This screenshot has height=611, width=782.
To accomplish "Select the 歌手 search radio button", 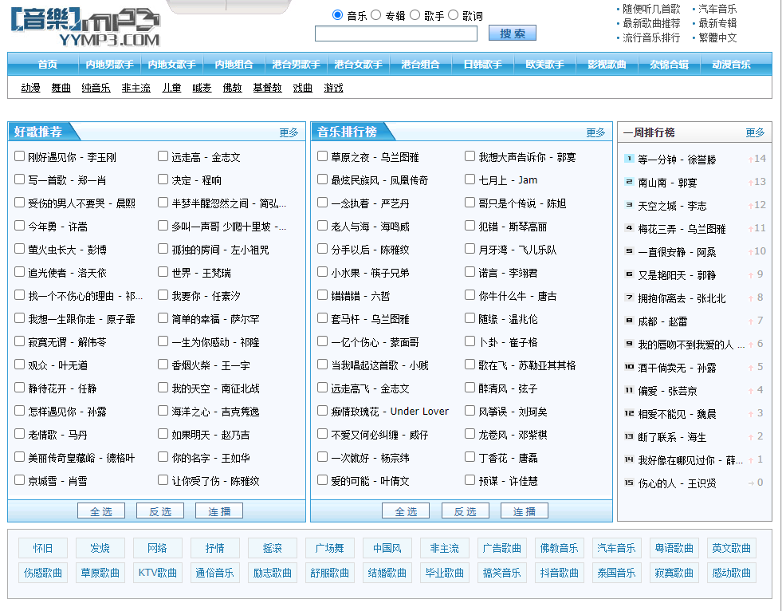I will click(415, 15).
